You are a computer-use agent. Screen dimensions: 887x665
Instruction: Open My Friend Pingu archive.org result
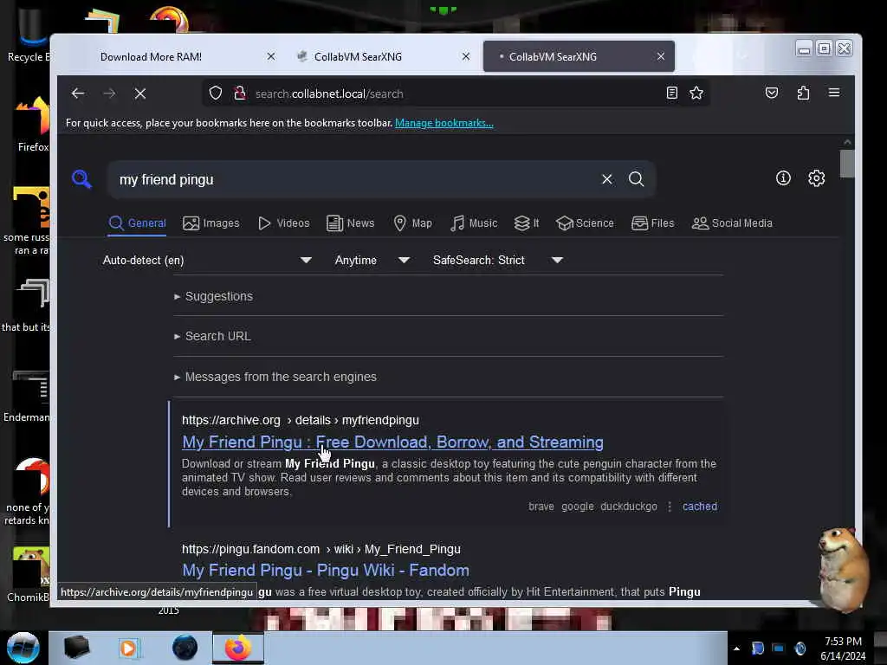(392, 442)
